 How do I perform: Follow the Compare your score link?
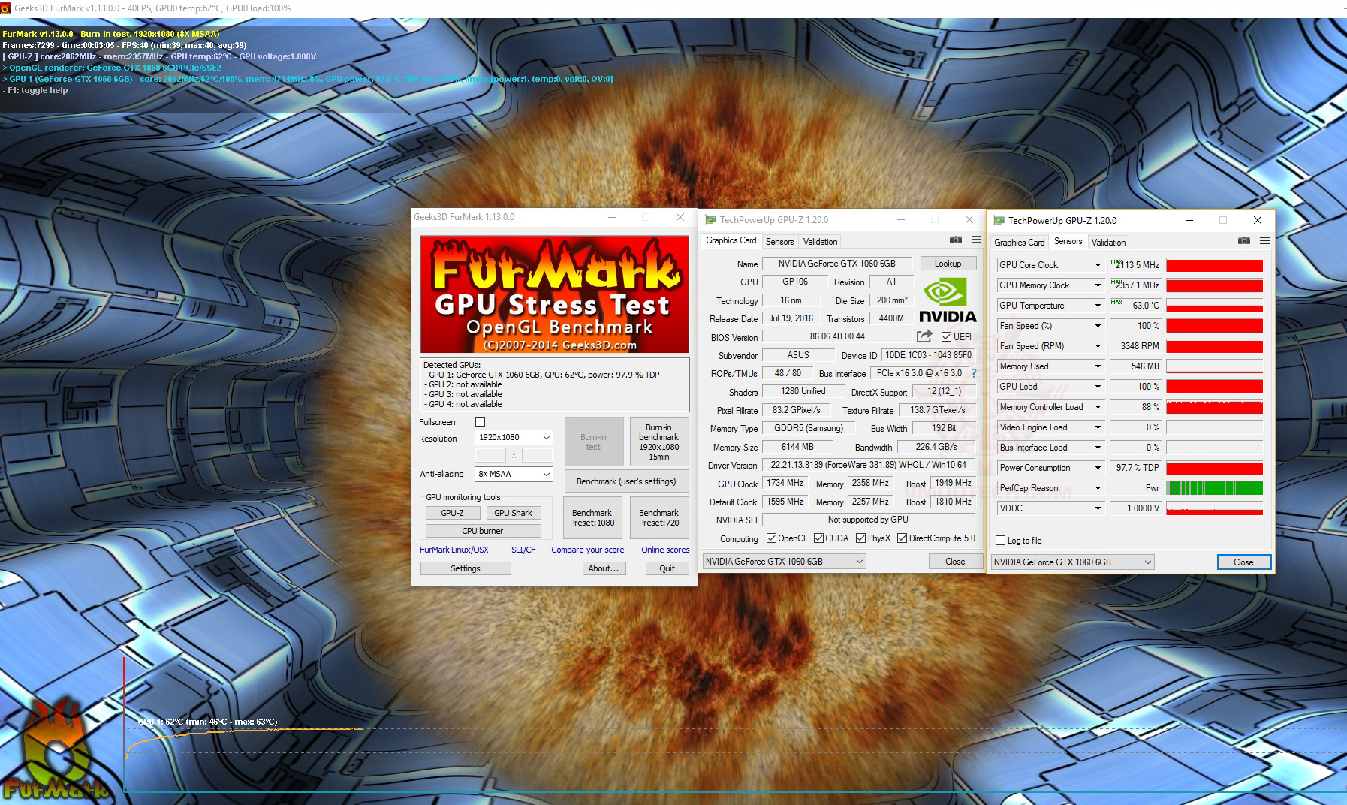click(588, 550)
